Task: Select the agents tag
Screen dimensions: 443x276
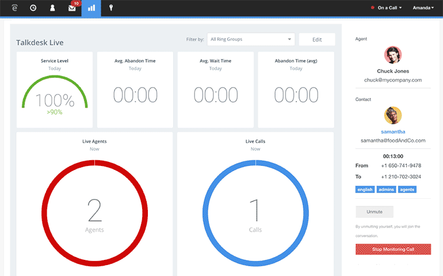Action: [x=407, y=190]
